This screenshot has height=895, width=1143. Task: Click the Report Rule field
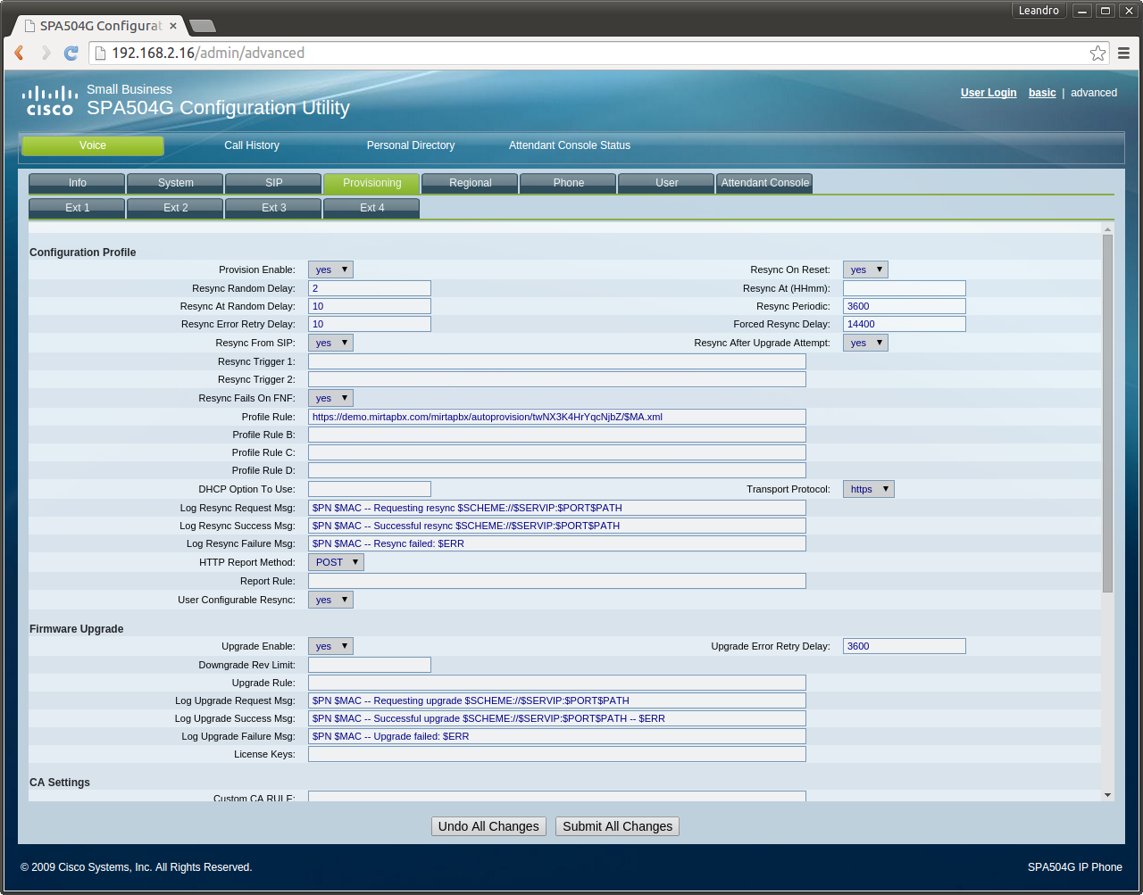pos(557,581)
